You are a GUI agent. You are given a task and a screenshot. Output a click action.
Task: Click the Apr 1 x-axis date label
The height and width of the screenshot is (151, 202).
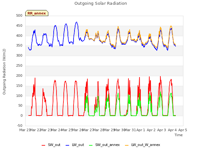click(141, 130)
